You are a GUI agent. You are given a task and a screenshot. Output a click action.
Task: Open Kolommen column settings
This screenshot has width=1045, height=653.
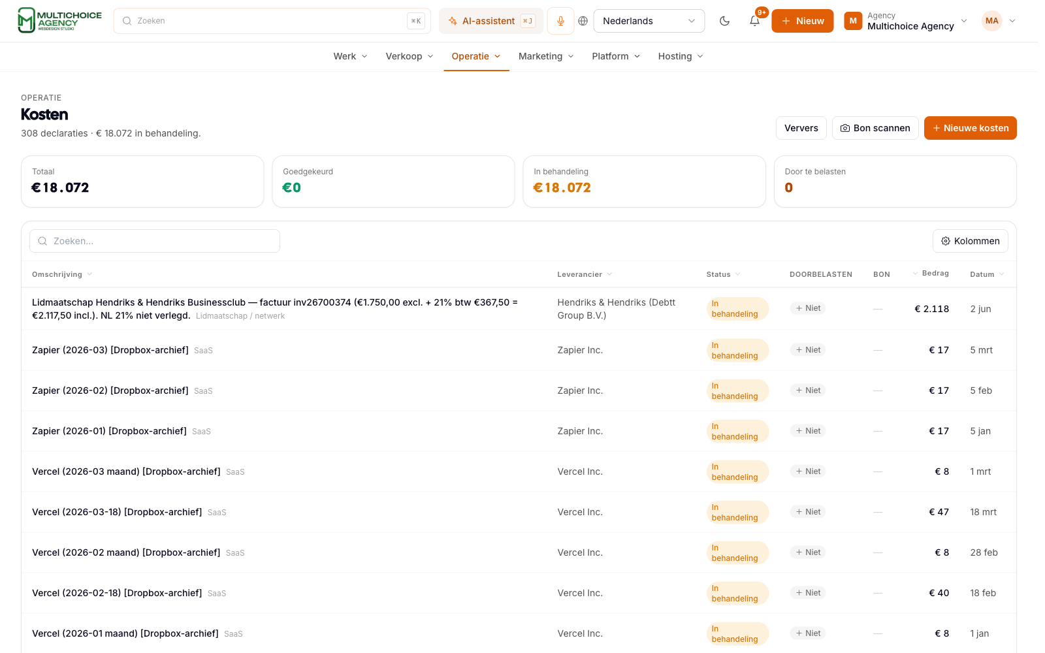(971, 241)
